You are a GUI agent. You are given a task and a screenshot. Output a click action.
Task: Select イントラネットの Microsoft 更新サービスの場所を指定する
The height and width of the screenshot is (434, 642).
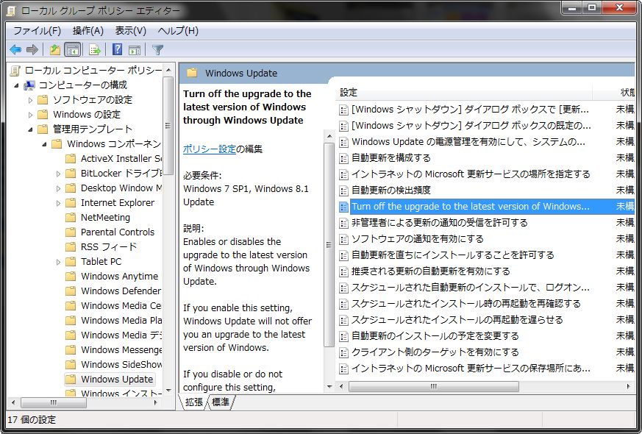click(471, 174)
